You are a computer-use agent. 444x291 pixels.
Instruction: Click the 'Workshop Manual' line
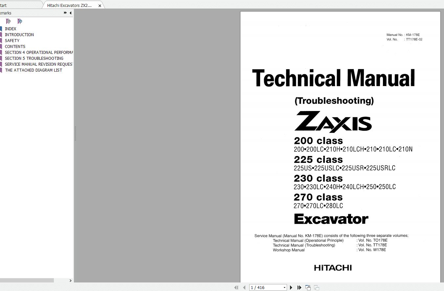(x=289, y=250)
